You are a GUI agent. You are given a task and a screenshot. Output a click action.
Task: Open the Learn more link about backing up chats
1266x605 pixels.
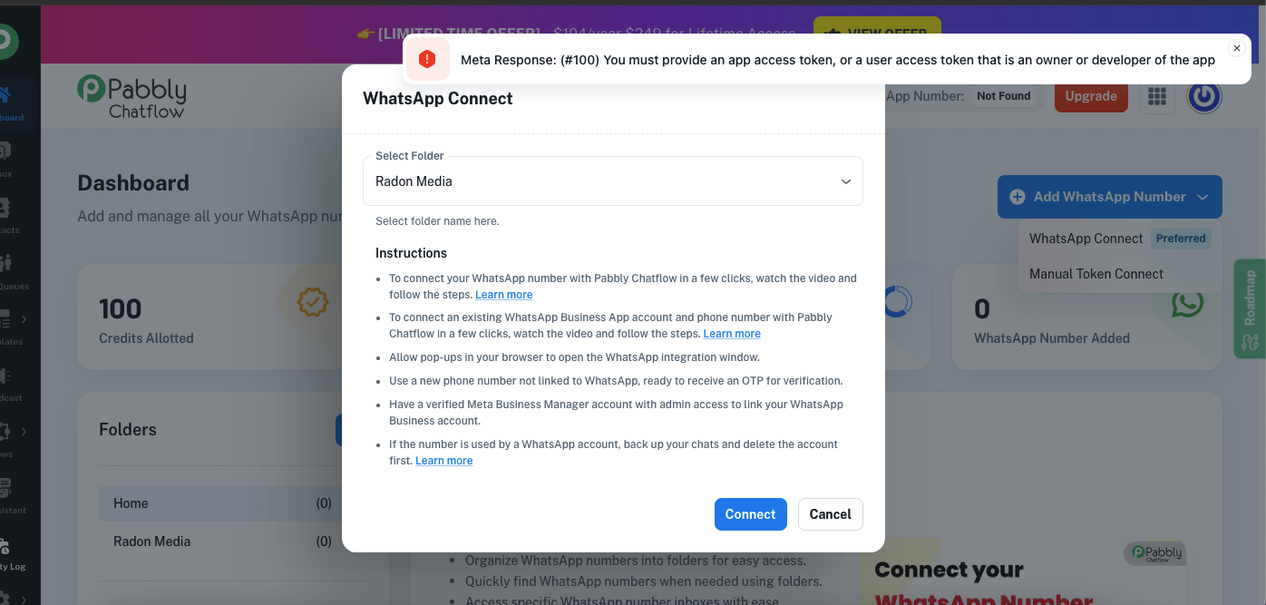pos(444,461)
